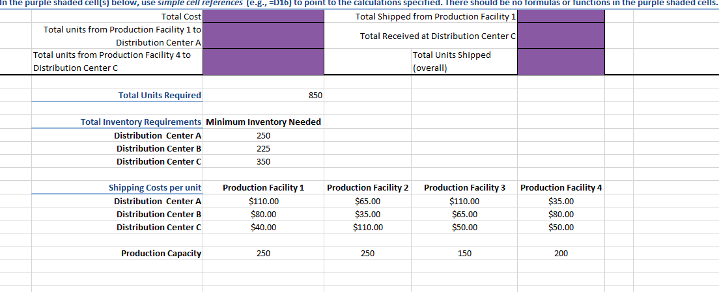The image size is (719, 292).
Task: Select Production Facility 4 capacity value 200
Action: pyautogui.click(x=561, y=254)
